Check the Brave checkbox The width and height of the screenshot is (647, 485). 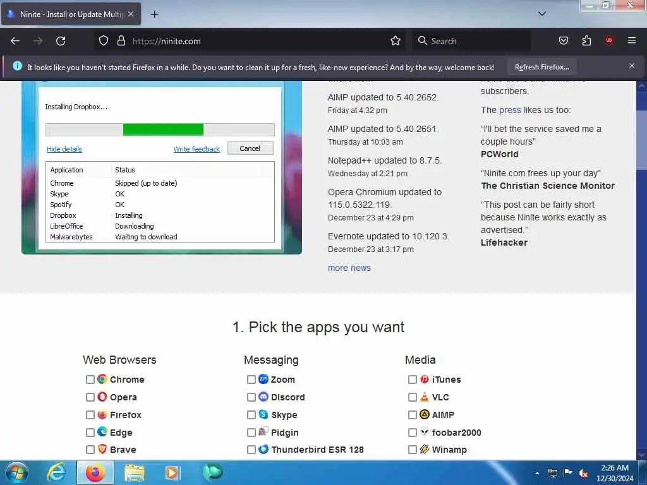[x=90, y=450]
